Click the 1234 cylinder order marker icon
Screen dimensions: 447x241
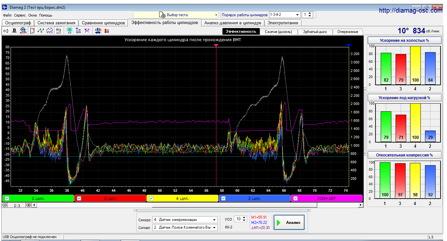[x=78, y=30]
